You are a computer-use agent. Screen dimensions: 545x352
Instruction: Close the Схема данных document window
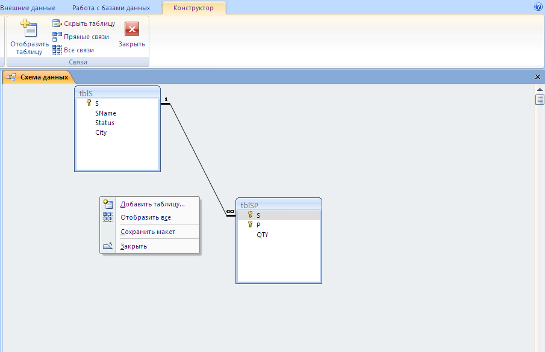538,77
